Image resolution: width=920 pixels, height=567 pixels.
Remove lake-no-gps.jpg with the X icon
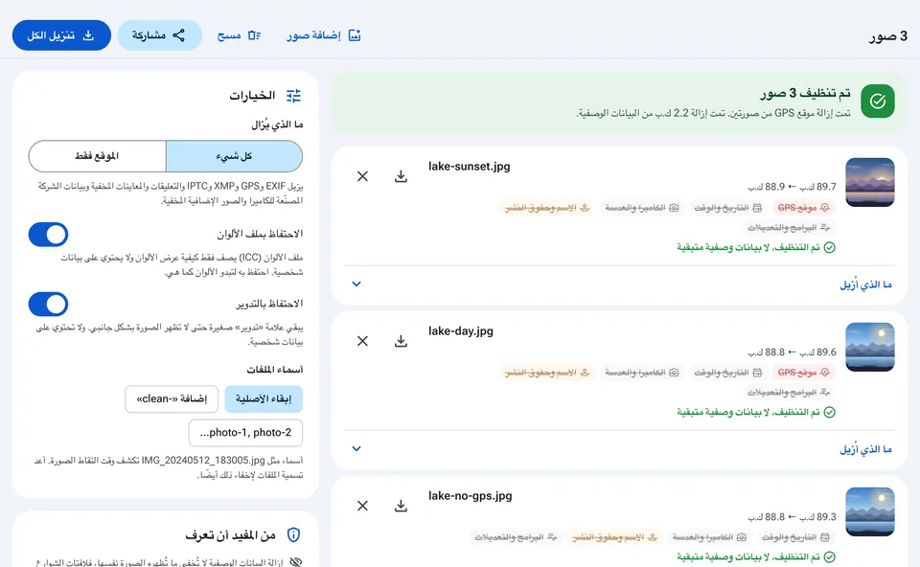[x=362, y=506]
